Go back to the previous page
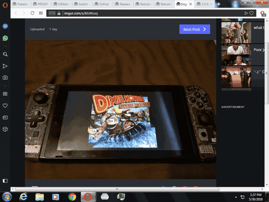269x202 pixels. coord(16,13)
